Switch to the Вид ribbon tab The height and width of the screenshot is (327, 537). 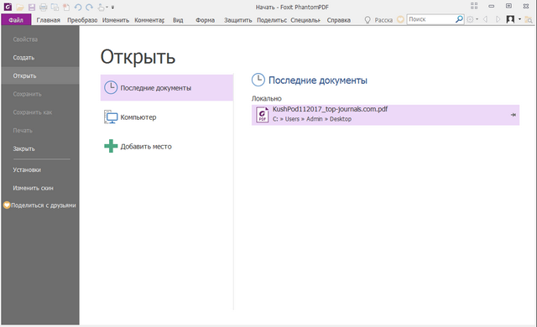[x=178, y=20]
